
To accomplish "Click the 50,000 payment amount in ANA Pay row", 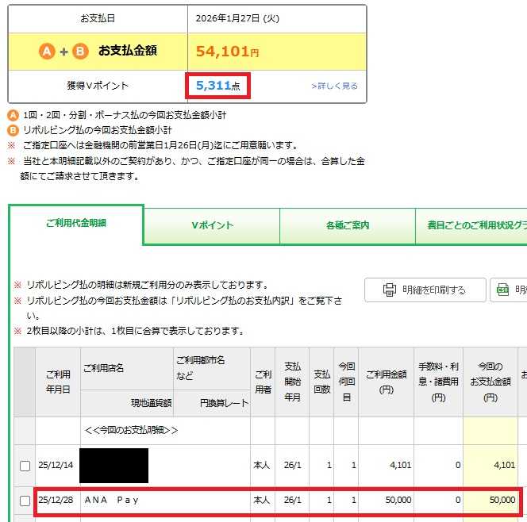I will tap(502, 500).
